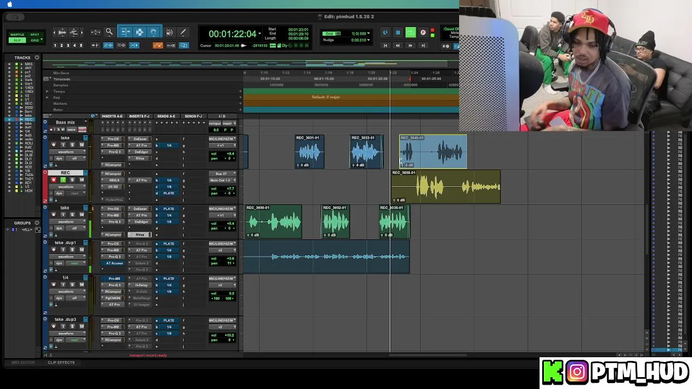The width and height of the screenshot is (692, 389).
Task: Click Go to End transport button
Action: [423, 46]
